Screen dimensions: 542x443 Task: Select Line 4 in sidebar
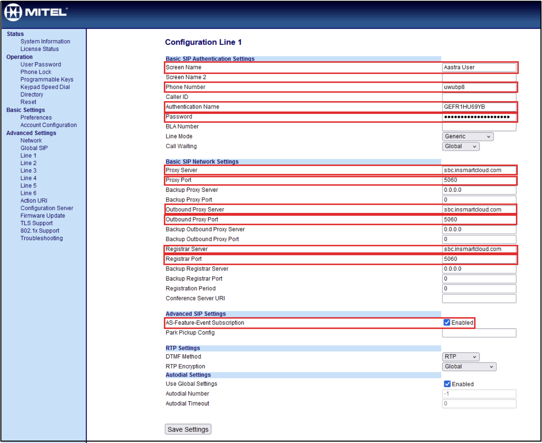coord(28,178)
